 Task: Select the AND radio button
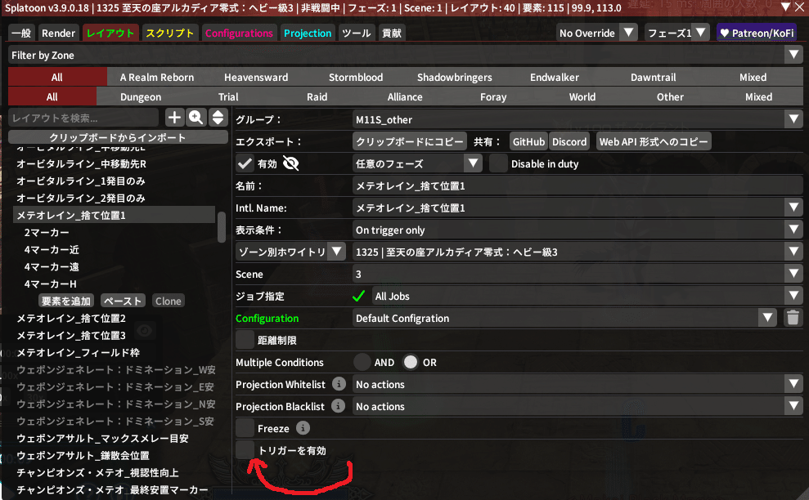(362, 362)
